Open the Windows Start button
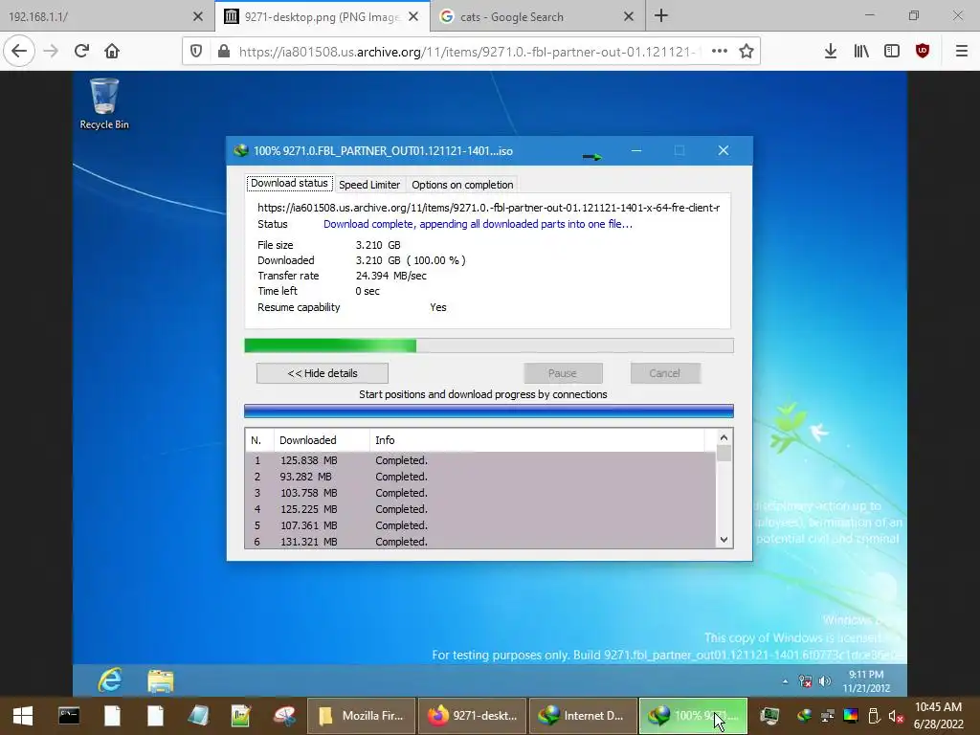The height and width of the screenshot is (735, 980). (x=23, y=716)
